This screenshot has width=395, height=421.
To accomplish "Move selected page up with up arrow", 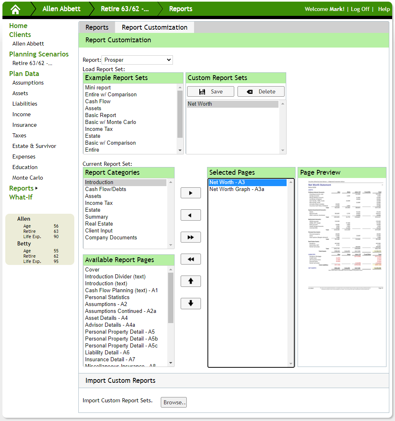I will tap(190, 281).
